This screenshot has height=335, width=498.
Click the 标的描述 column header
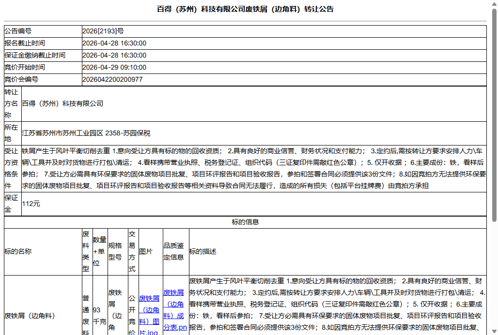(338, 252)
